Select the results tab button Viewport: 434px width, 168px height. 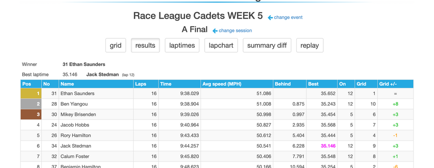click(145, 45)
